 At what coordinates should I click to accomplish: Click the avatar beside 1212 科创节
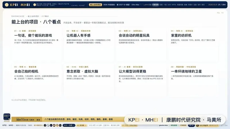pos(198,125)
